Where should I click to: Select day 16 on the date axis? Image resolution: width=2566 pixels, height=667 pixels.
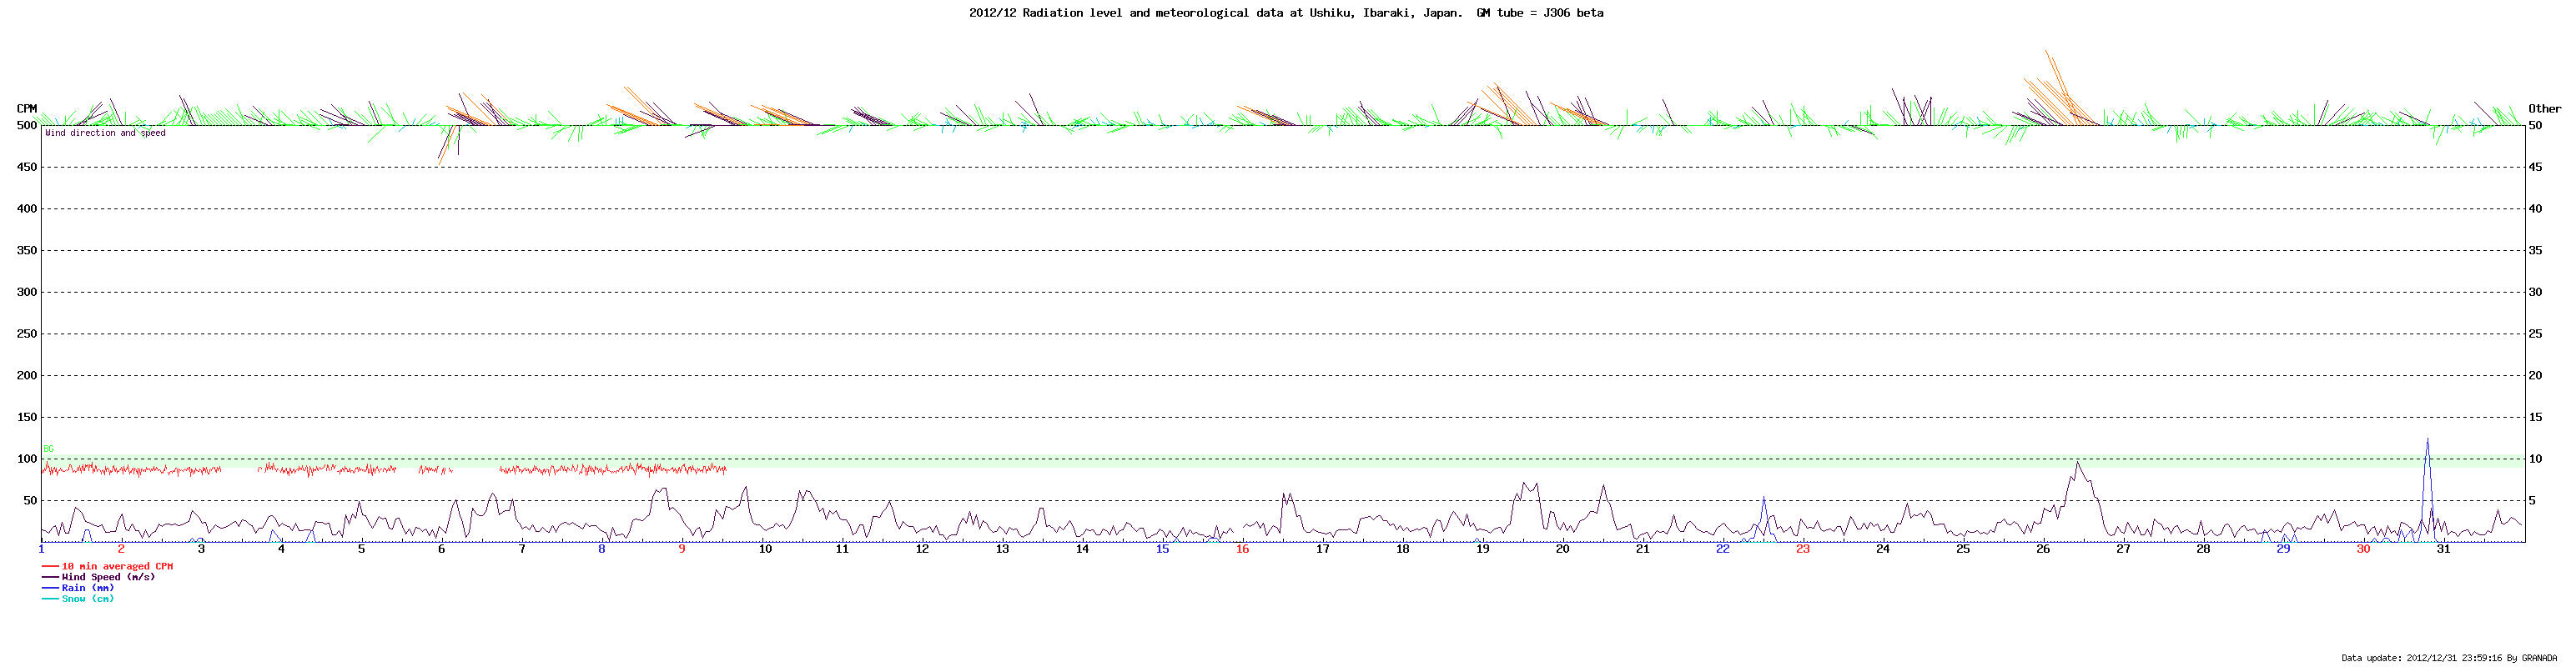pos(1242,549)
